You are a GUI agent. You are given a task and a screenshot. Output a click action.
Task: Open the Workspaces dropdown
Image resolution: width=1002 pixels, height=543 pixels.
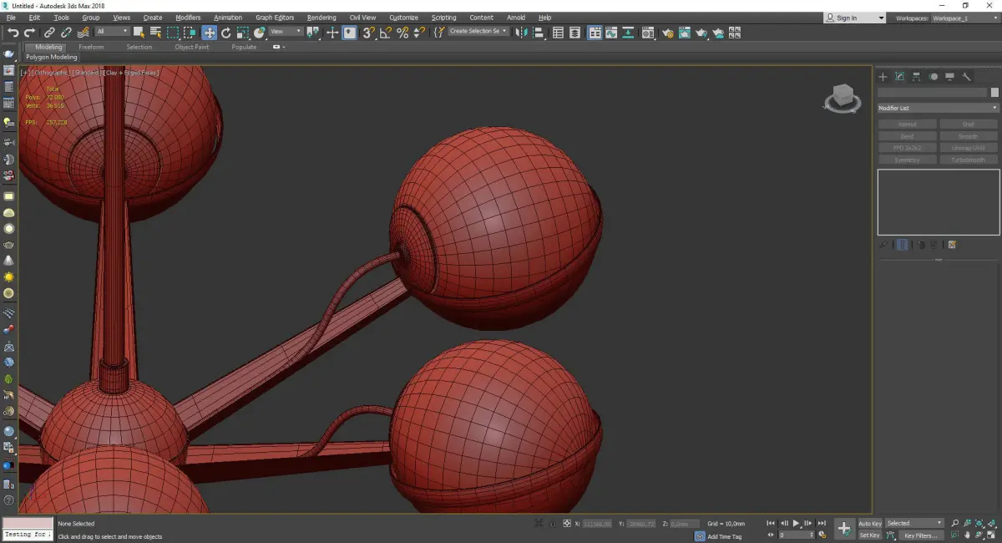(964, 18)
